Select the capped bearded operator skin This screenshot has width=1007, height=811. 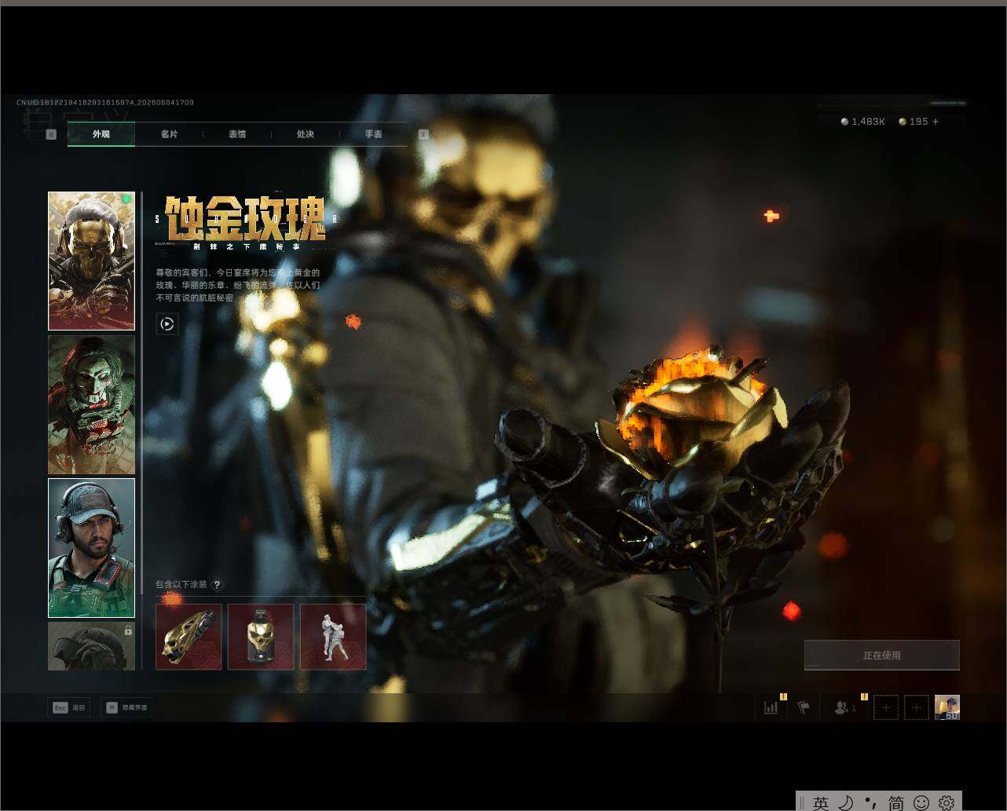coord(91,548)
